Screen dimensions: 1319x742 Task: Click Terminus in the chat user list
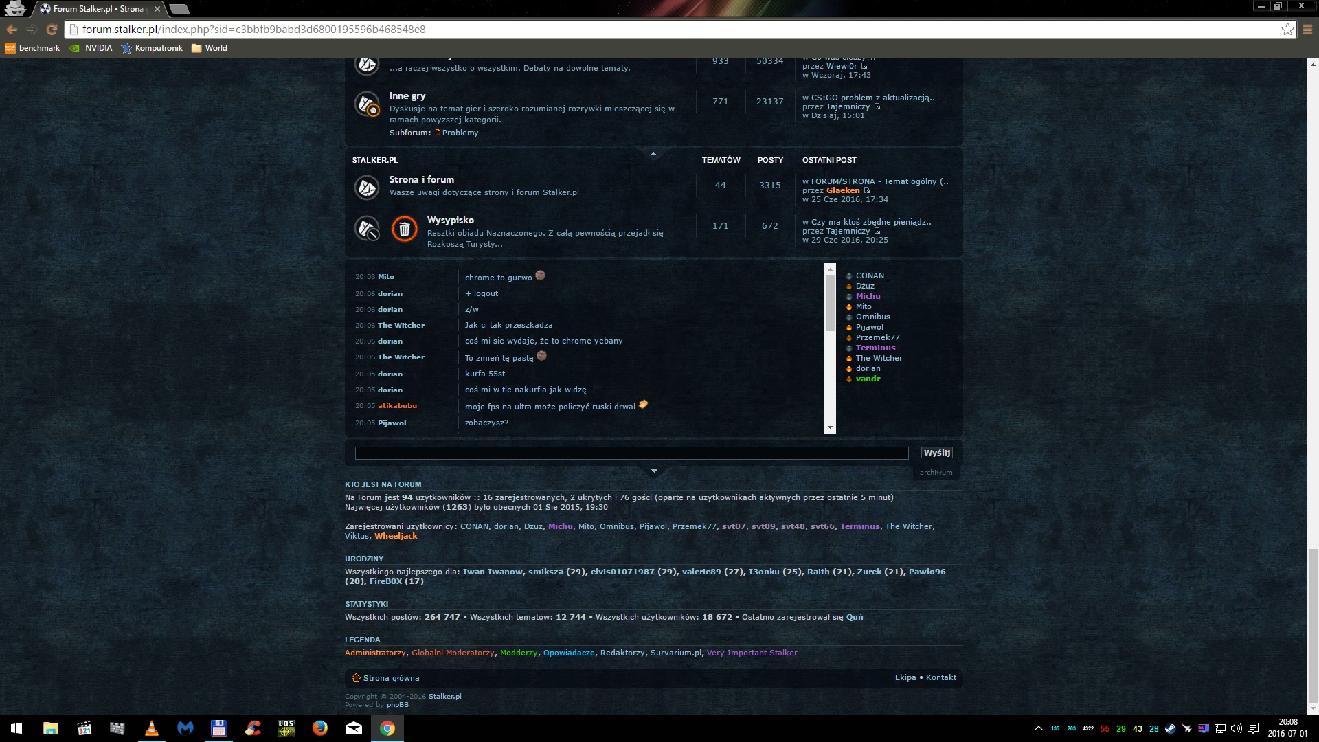[875, 348]
